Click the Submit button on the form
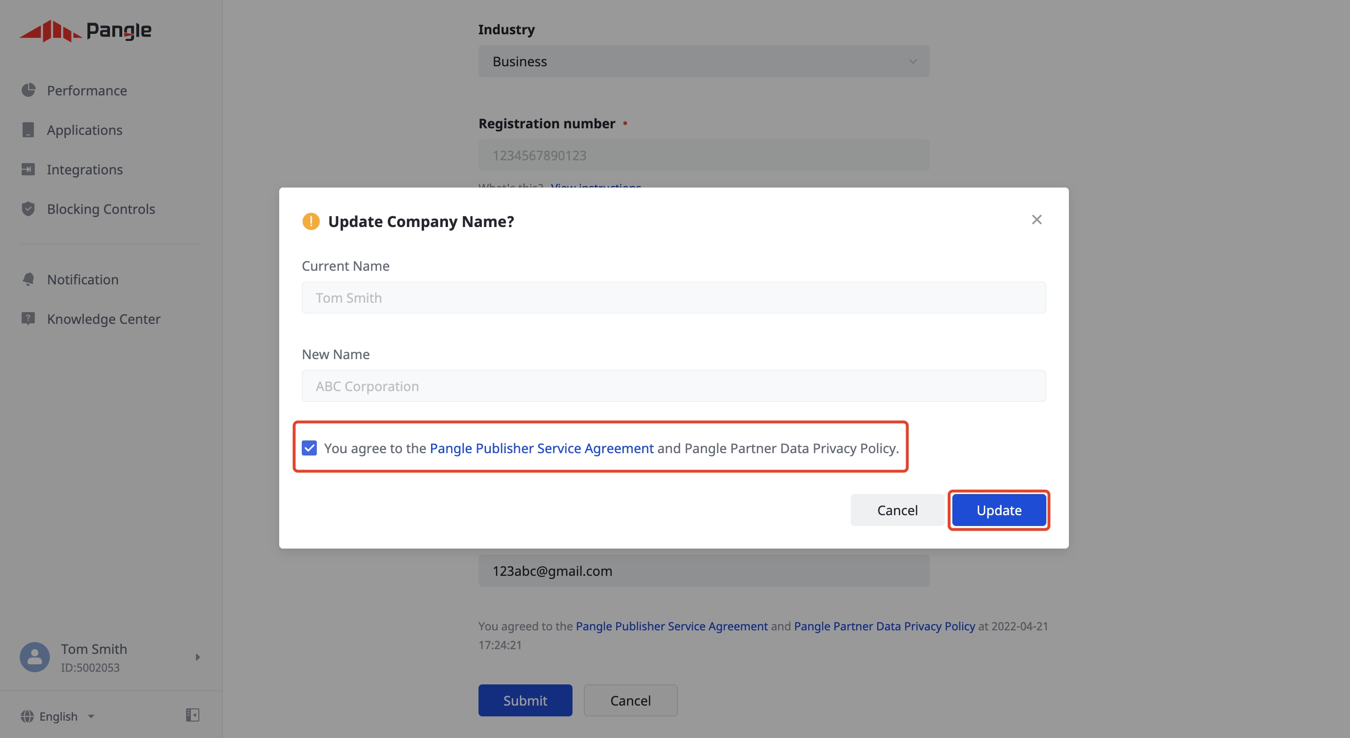 (x=525, y=700)
